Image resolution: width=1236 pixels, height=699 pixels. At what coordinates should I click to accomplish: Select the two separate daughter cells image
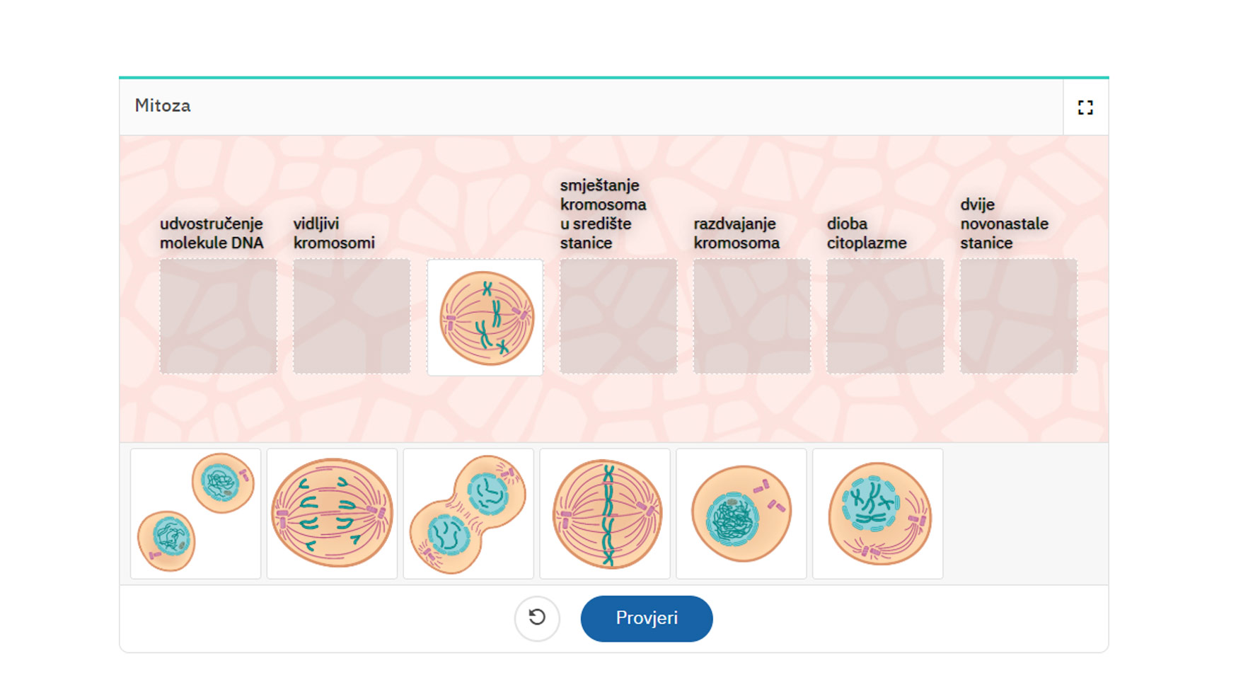click(196, 514)
